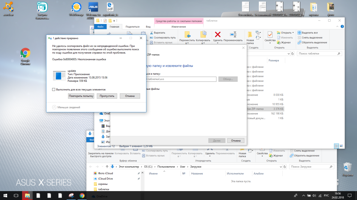Switch to the Вид ribbon tab
The width and height of the screenshot is (357, 200).
148,27
